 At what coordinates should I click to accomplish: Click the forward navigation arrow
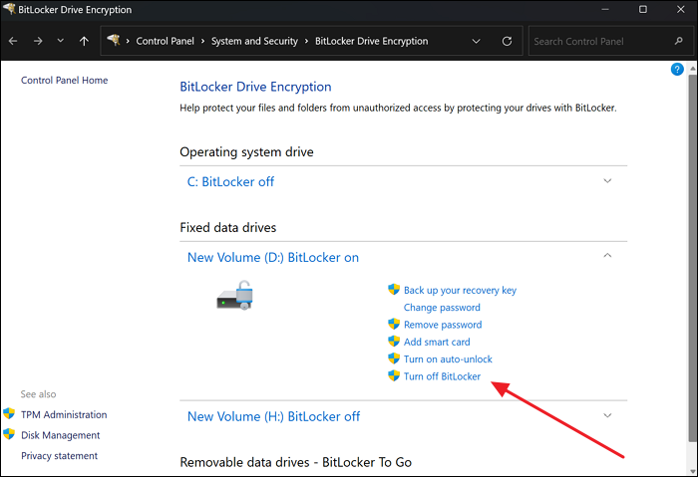point(36,42)
